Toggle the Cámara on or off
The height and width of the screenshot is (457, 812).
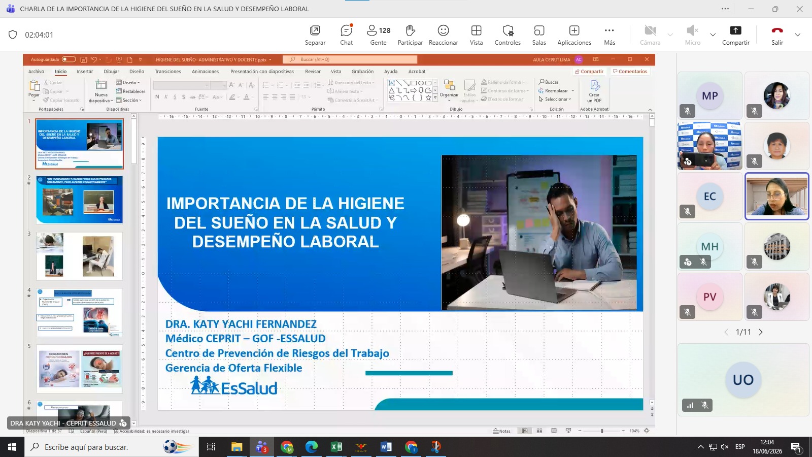(650, 35)
